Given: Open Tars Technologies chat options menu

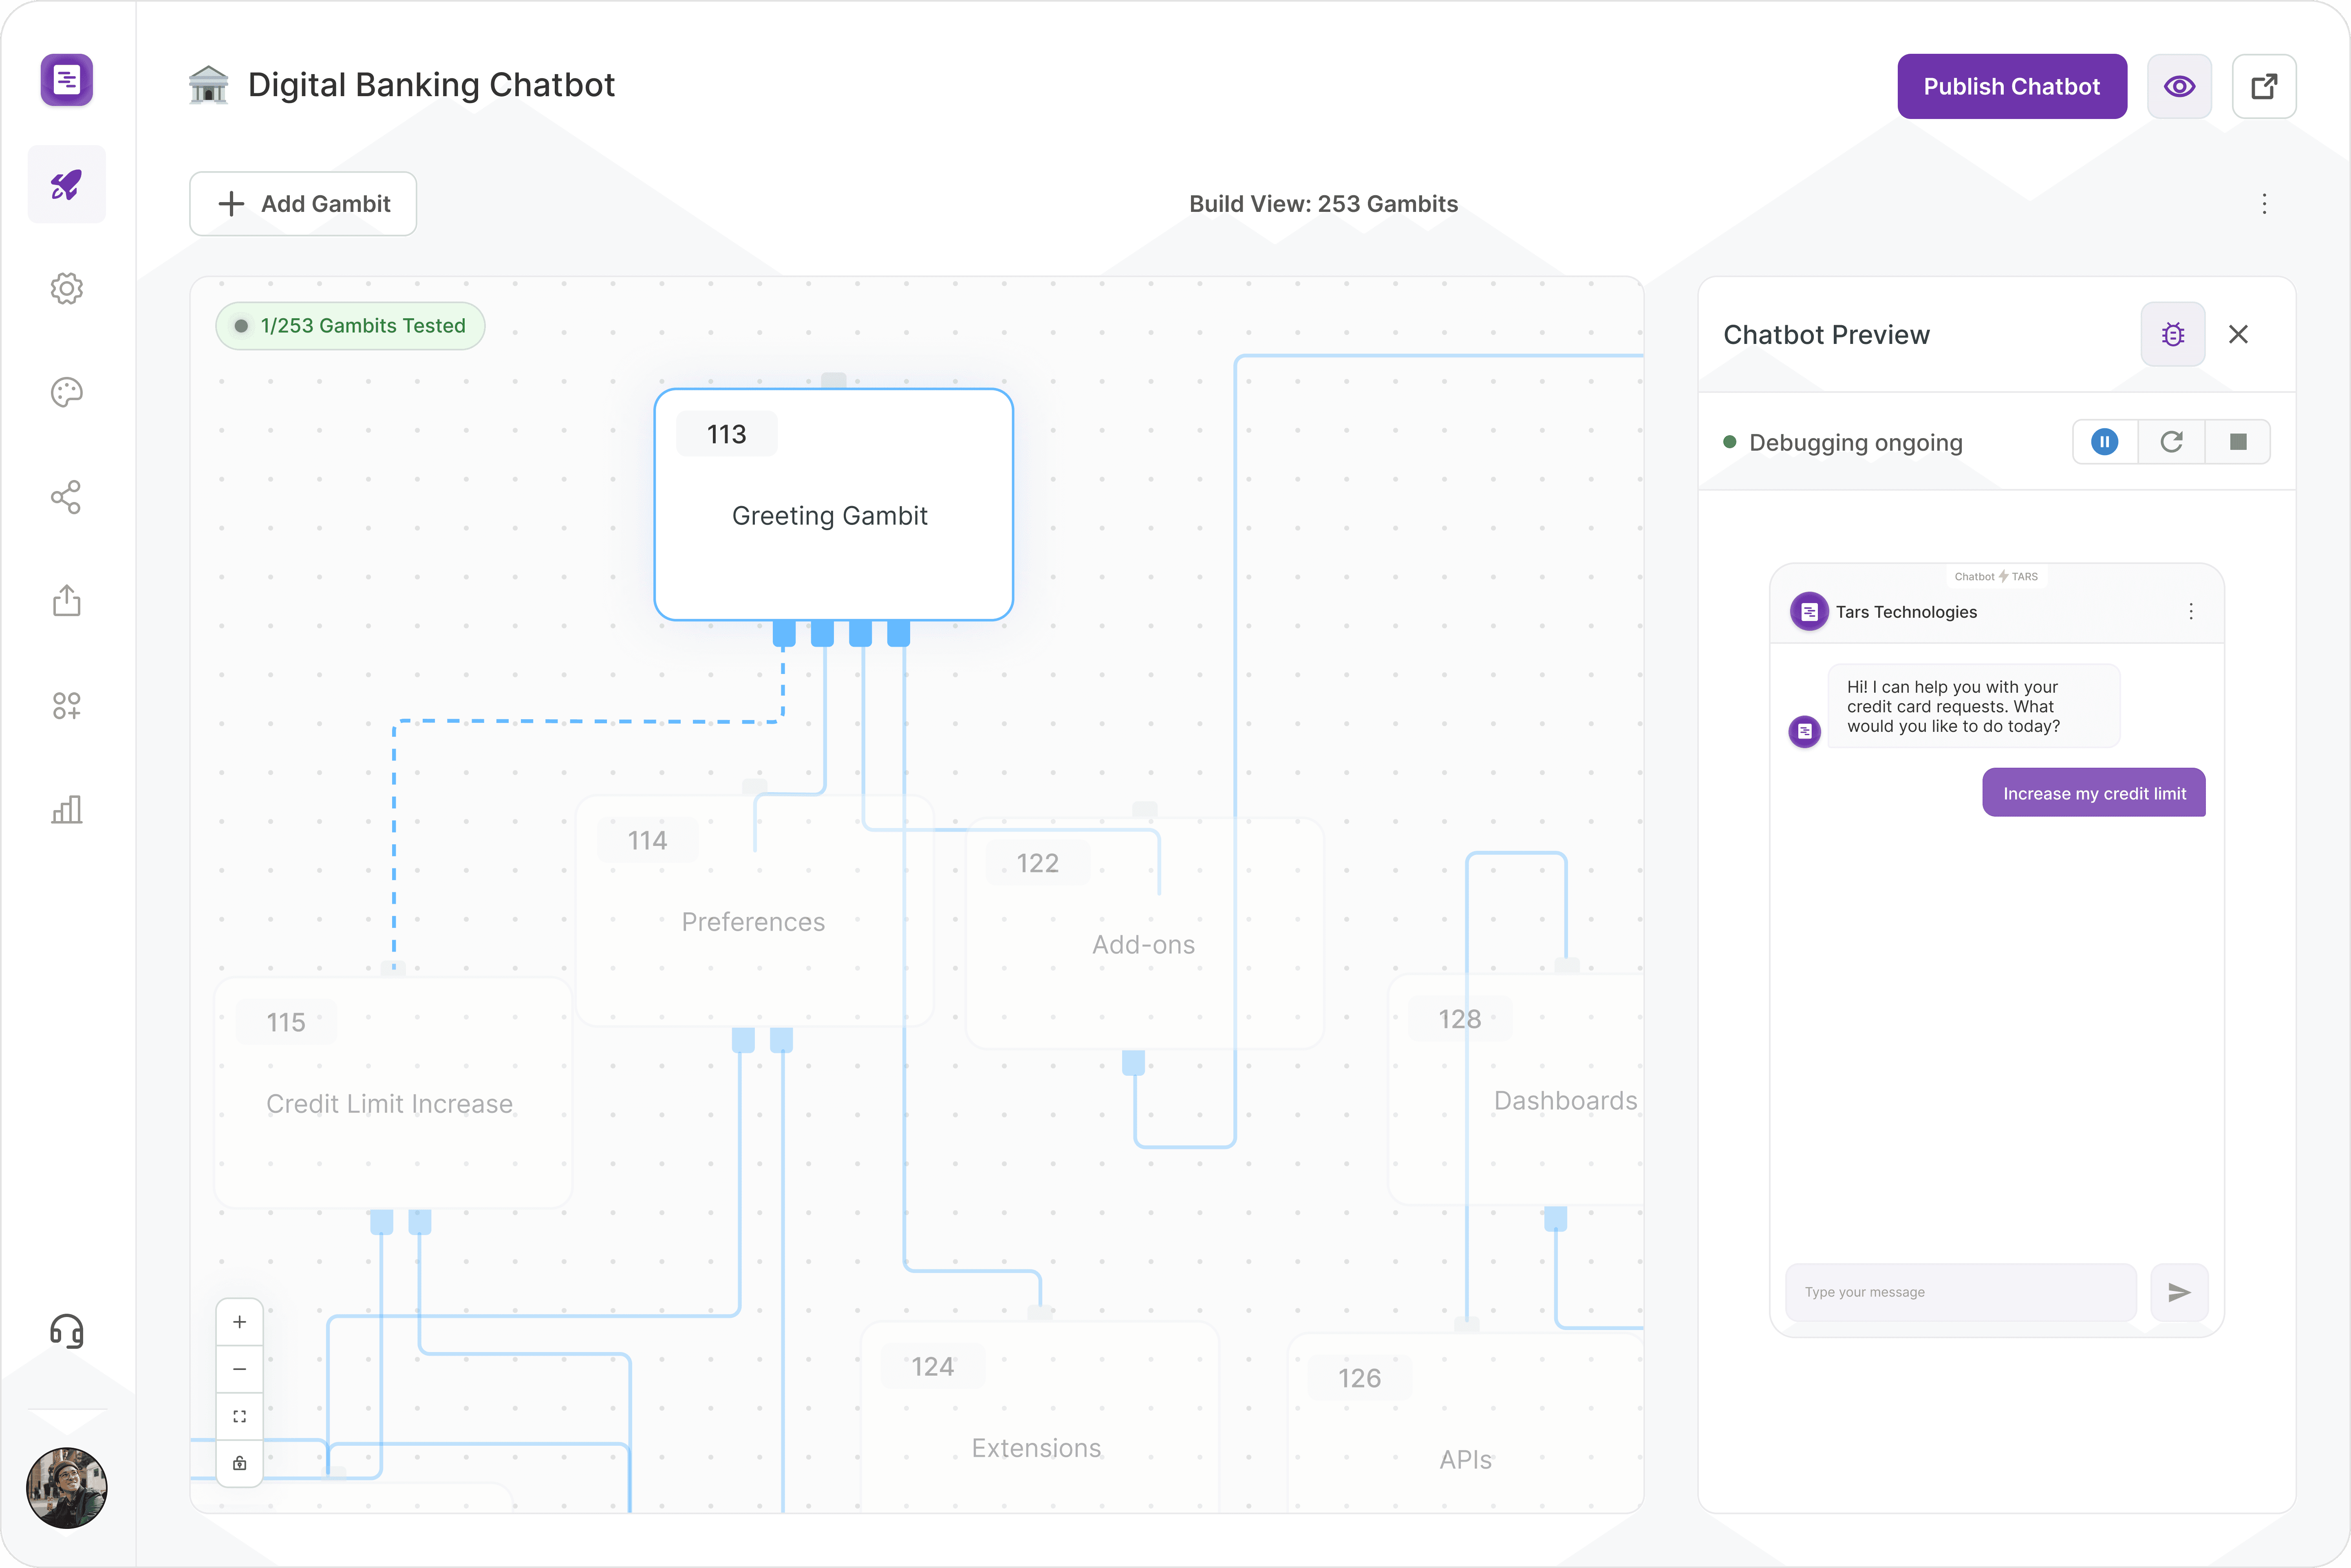Looking at the screenshot, I should (2190, 611).
